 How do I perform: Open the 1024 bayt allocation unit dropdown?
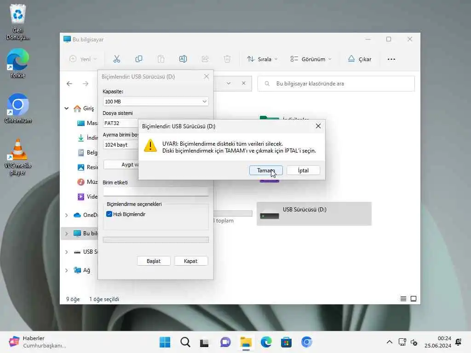pyautogui.click(x=121, y=145)
